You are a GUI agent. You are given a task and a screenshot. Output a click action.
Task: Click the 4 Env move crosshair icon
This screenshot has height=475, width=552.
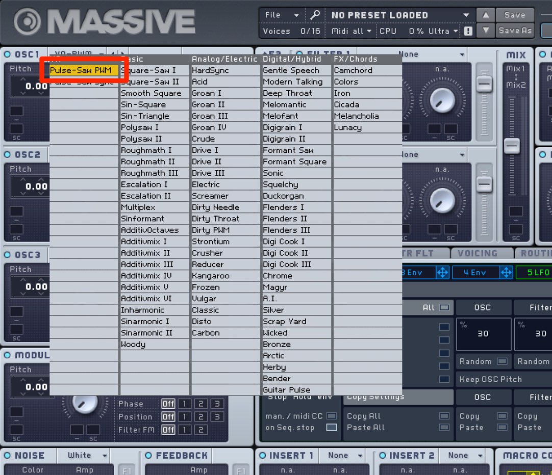506,272
